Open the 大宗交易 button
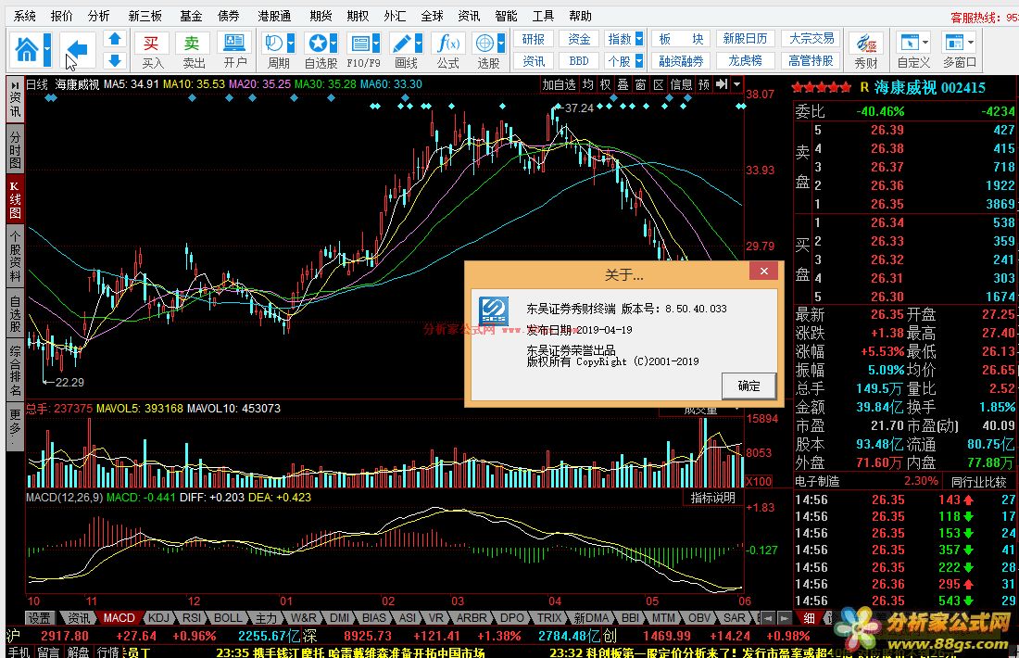1019x658 pixels. pyautogui.click(x=811, y=39)
